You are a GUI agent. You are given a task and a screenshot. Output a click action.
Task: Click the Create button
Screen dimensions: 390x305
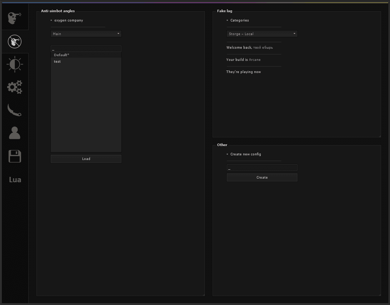coord(262,178)
